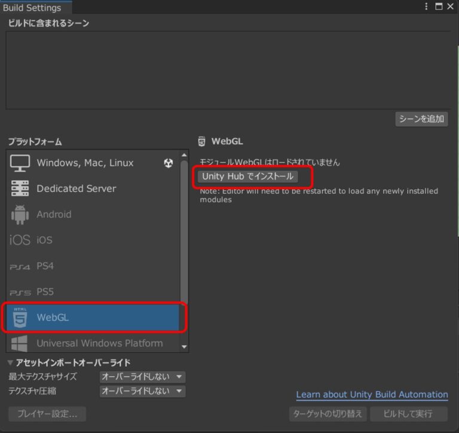
Task: Open the 最大テクスチャサイズ dropdown
Action: coord(142,377)
